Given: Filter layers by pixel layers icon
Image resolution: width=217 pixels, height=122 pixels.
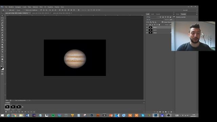Looking at the screenshot, I should click(160, 17).
